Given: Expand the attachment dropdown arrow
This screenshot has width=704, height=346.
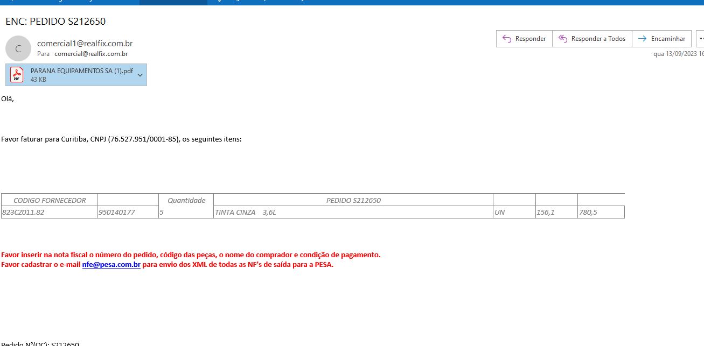Looking at the screenshot, I should point(140,75).
